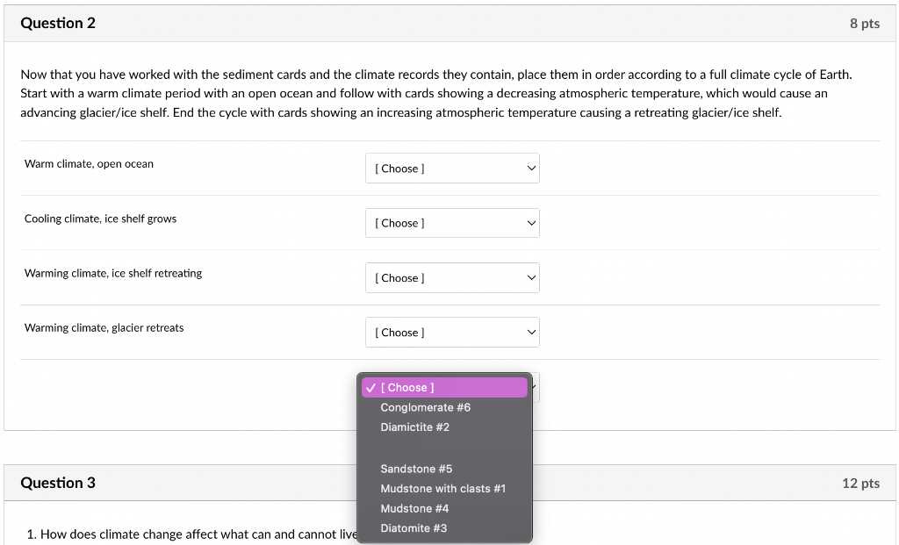Open the Warming climate, glacier retreats dropdown
Image resolution: width=899 pixels, height=545 pixels.
[452, 332]
